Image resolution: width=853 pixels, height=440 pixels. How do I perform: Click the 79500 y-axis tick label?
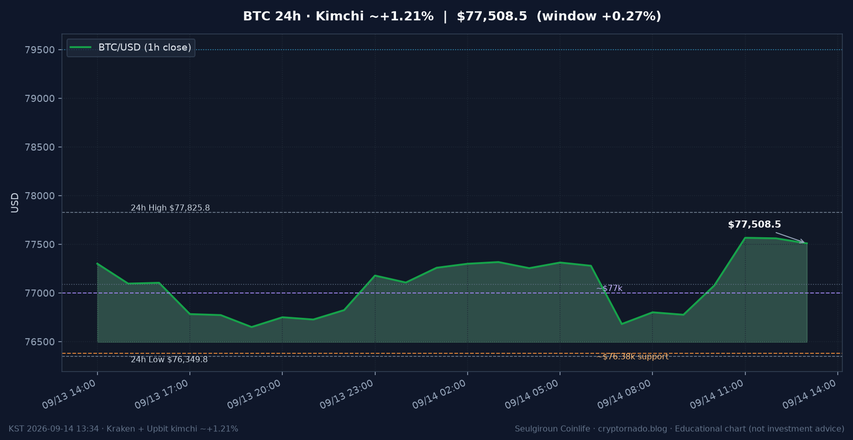(40, 50)
